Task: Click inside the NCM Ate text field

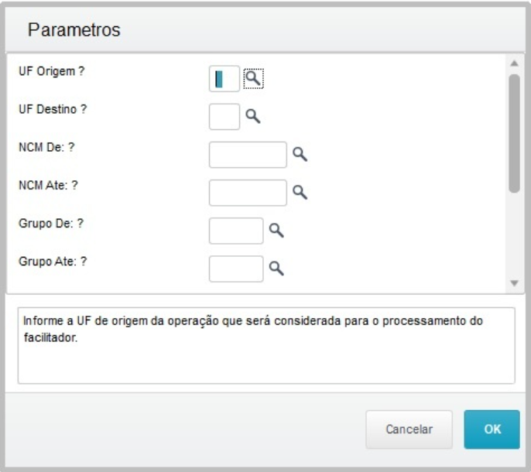Action: [248, 192]
